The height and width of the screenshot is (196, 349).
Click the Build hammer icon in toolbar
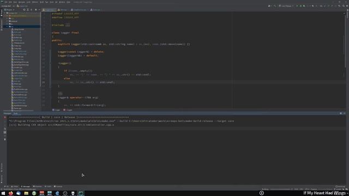[x=275, y=6]
